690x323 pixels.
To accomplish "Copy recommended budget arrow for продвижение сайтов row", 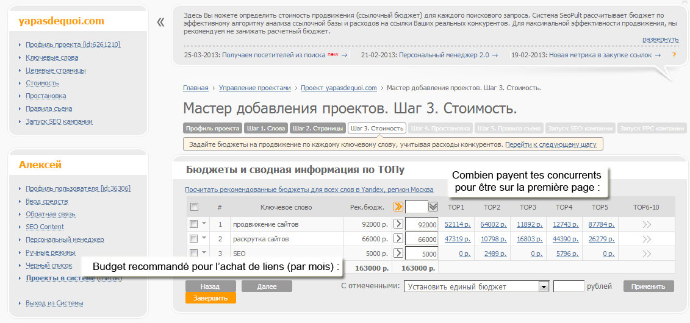I will click(398, 224).
